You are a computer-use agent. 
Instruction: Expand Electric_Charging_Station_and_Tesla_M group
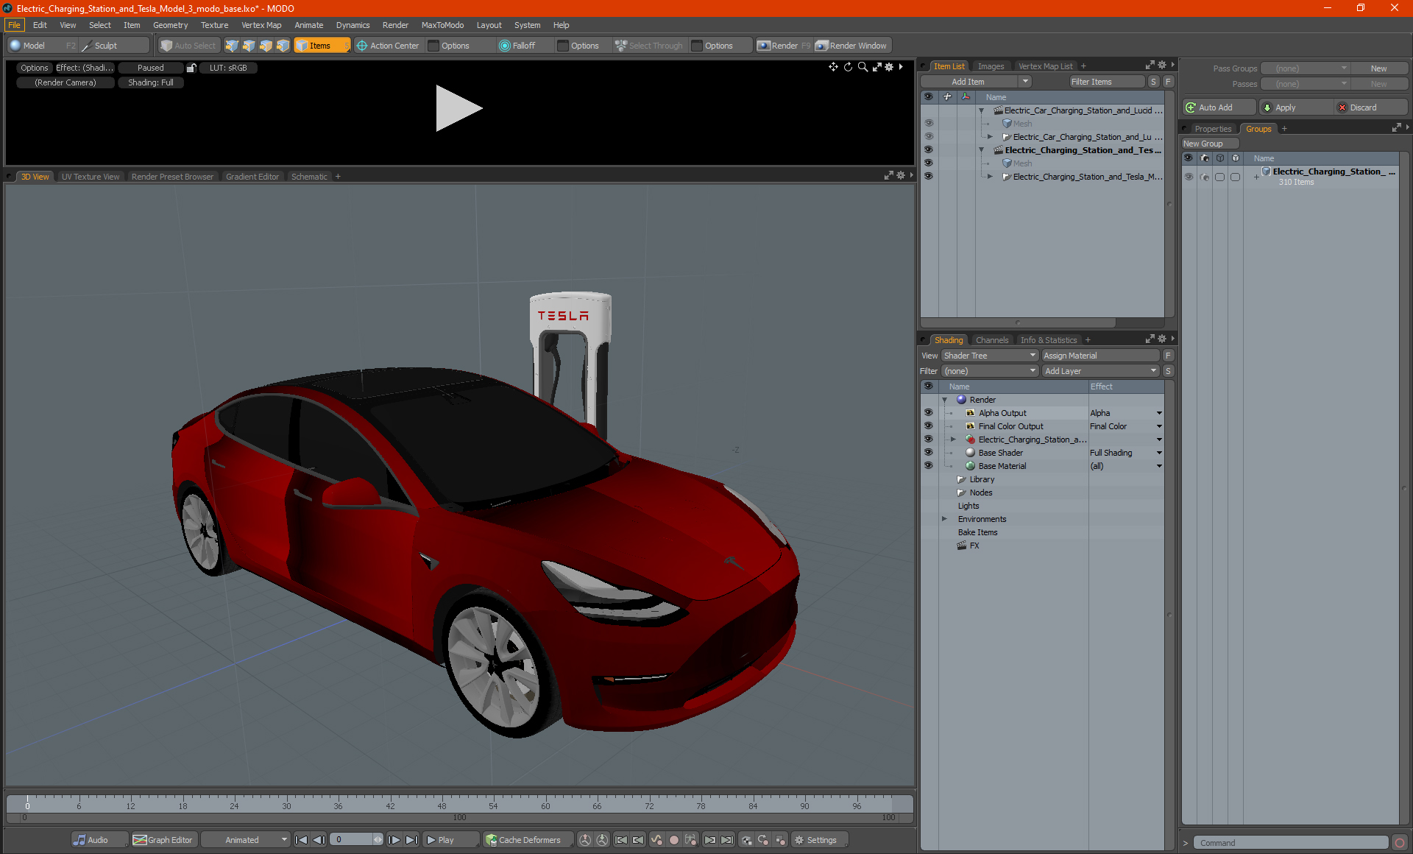pyautogui.click(x=990, y=177)
